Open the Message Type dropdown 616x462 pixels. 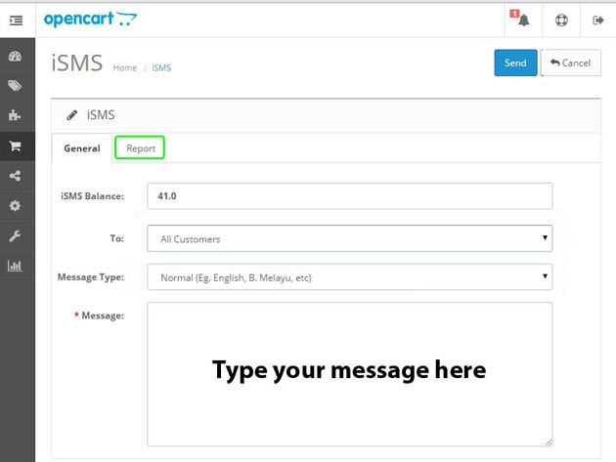350,276
